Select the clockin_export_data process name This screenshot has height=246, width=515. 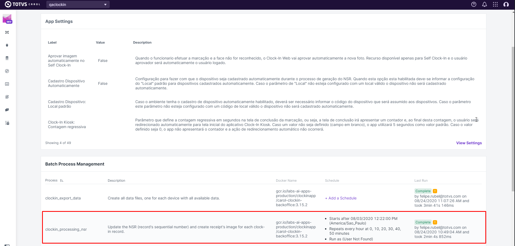tap(63, 198)
